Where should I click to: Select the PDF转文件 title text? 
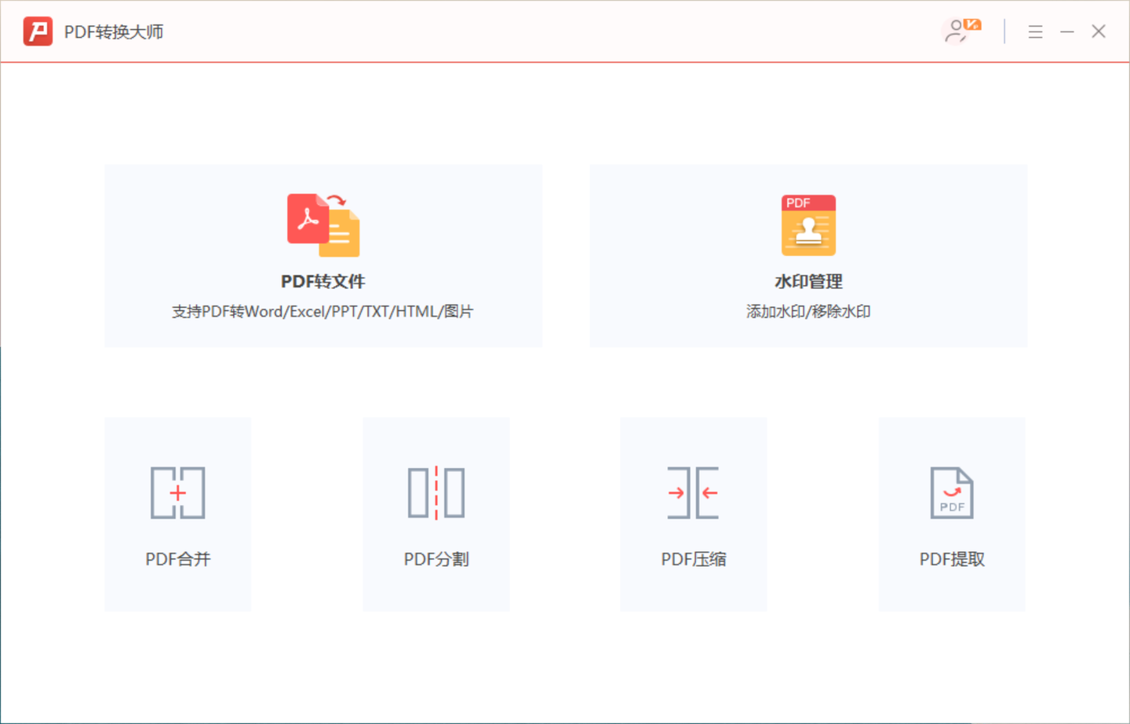point(323,281)
